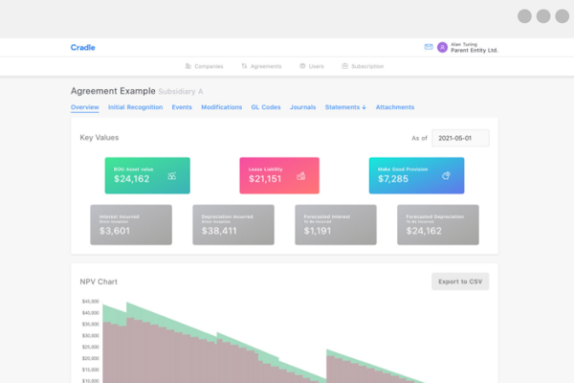574x383 pixels.
Task: Click the Companies nav icon
Action: coord(188,66)
